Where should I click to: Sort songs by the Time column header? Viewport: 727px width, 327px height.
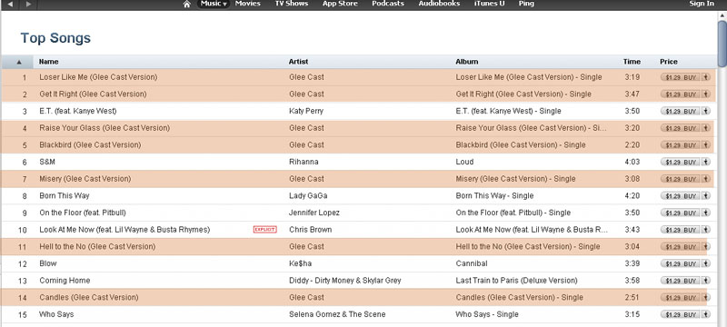click(632, 62)
